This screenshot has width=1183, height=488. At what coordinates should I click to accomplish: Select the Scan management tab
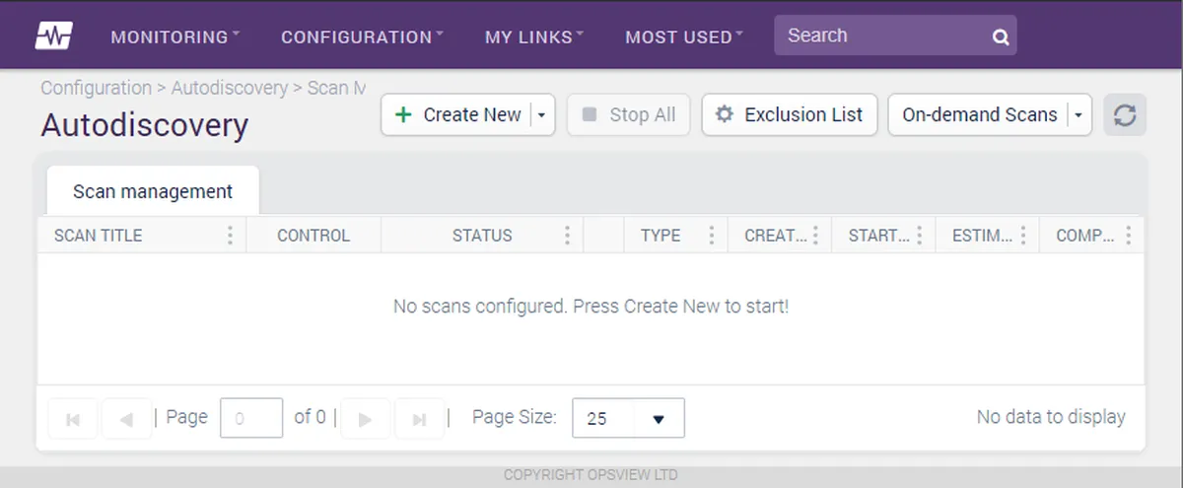[x=153, y=191]
